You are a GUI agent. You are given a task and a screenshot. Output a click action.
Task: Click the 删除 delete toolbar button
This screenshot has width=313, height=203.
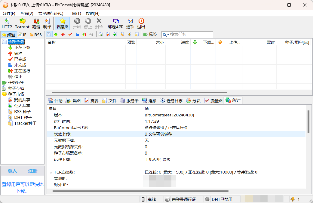pyautogui.click(x=99, y=23)
